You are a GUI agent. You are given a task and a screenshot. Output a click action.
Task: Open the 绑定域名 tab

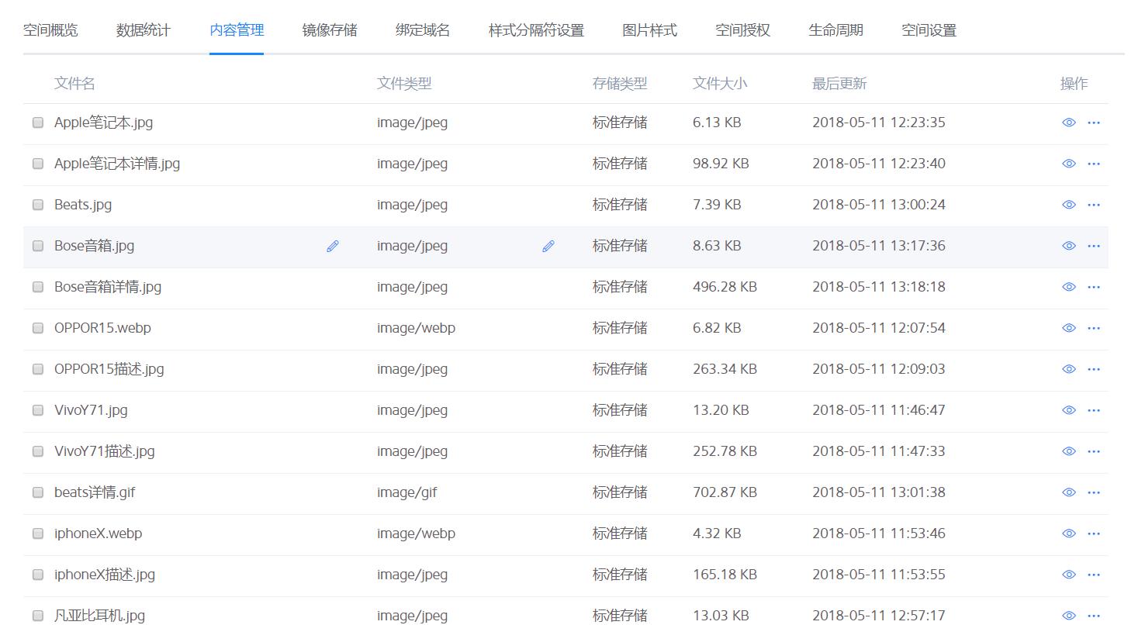click(423, 30)
